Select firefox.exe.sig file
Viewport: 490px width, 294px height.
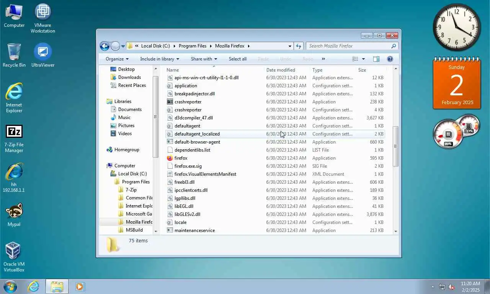point(275,166)
